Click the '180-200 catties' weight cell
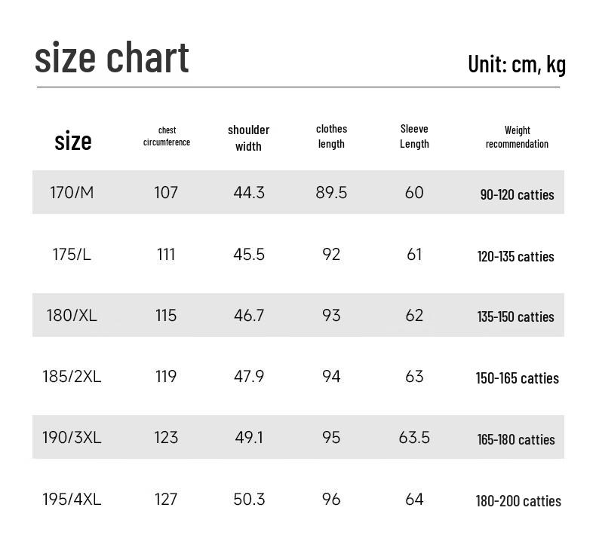The image size is (596, 535). point(518,501)
